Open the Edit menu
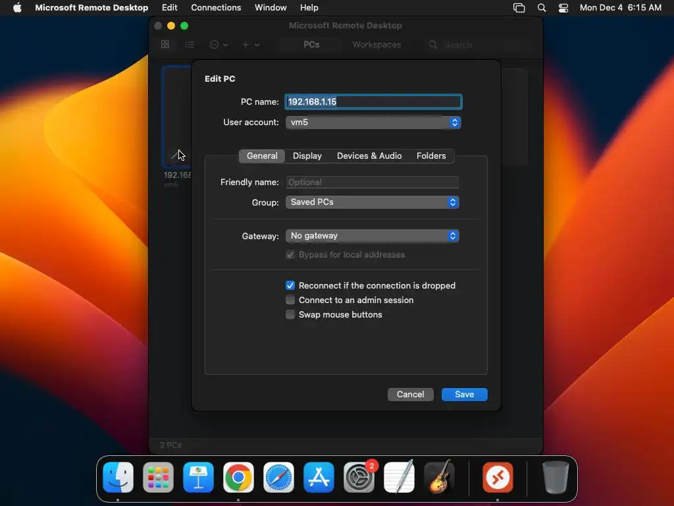 tap(169, 7)
